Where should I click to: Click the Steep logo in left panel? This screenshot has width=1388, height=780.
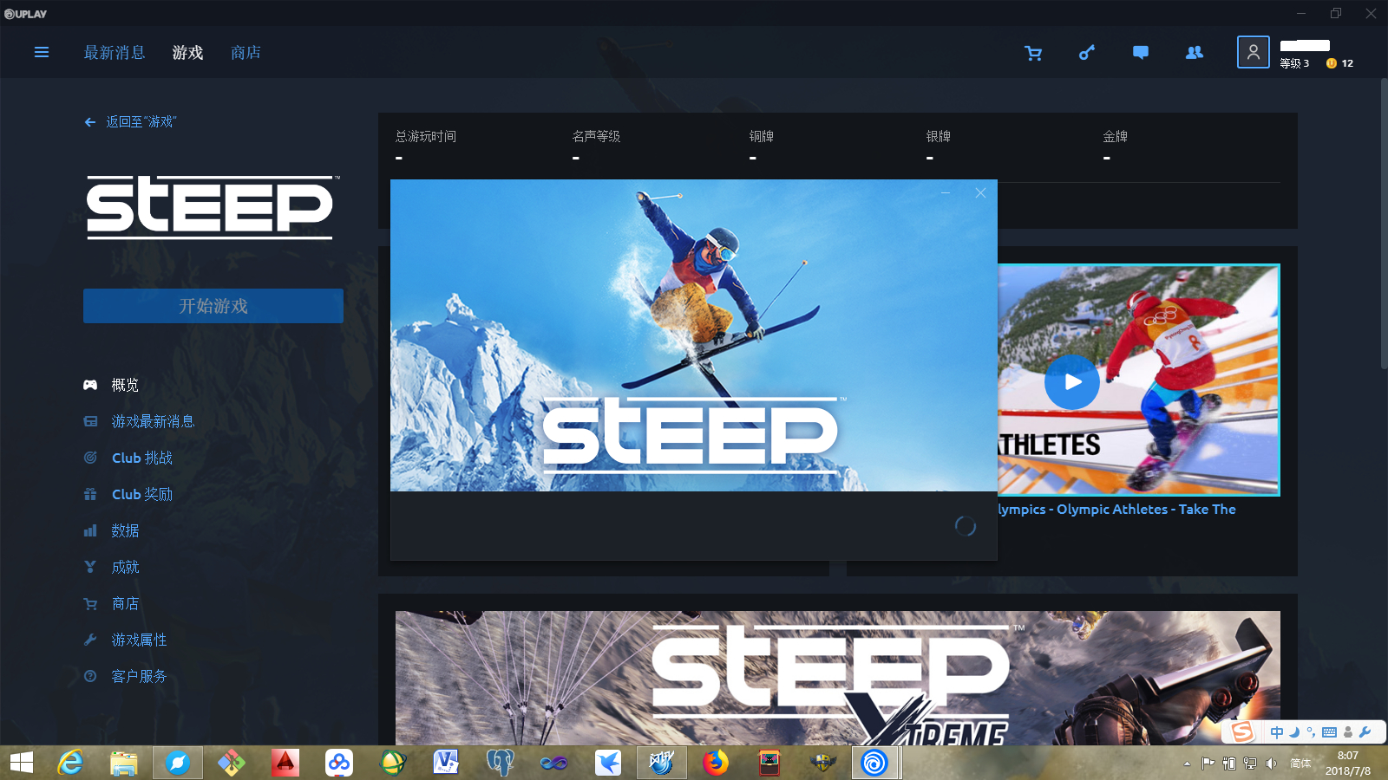[x=212, y=207]
